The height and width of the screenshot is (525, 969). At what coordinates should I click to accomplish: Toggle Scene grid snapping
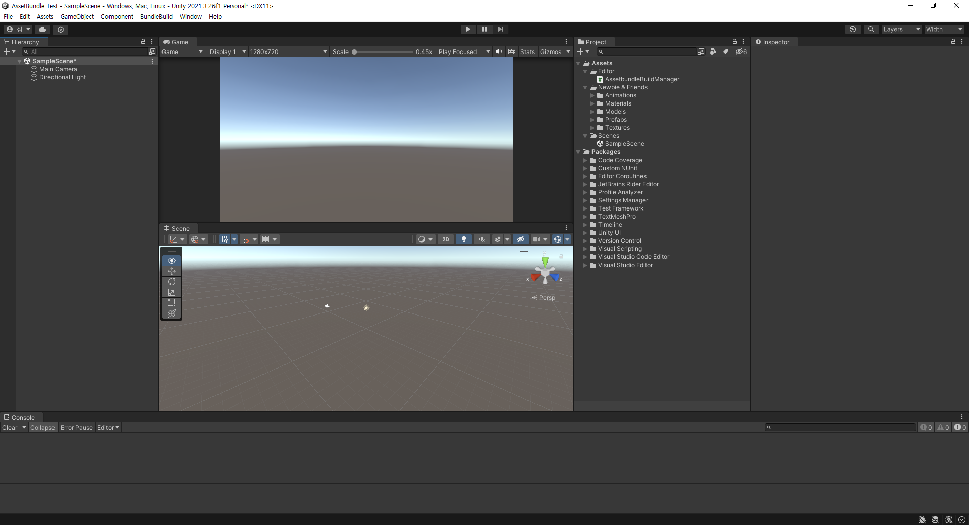click(245, 239)
